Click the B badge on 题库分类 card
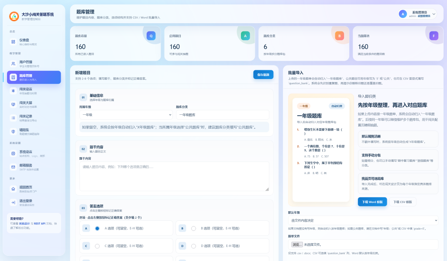447x261 pixels. (339, 36)
